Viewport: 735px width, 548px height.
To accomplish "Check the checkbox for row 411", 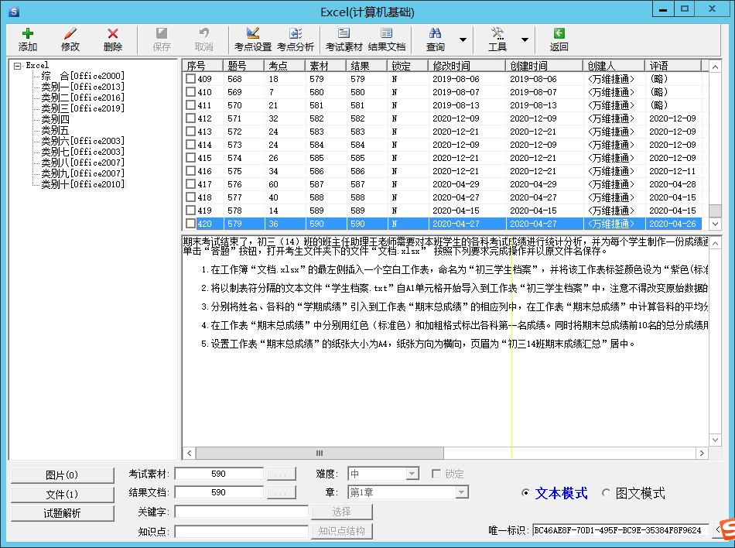I will (x=190, y=105).
